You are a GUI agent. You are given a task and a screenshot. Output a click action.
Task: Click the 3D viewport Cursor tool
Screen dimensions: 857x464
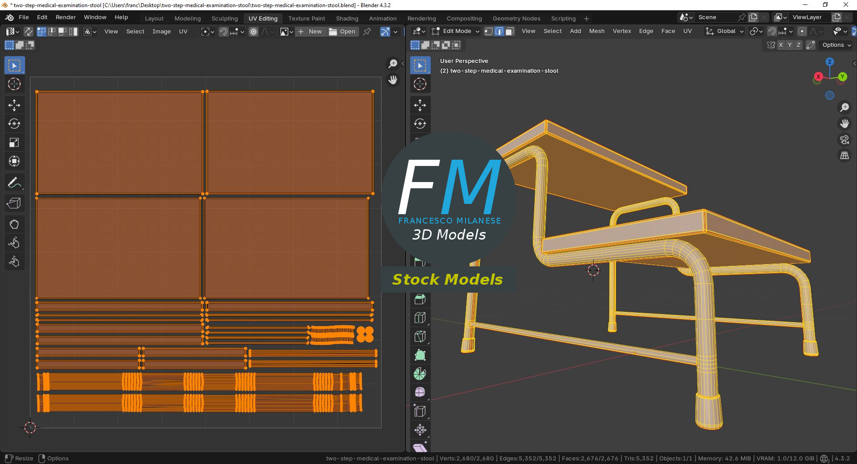click(420, 84)
